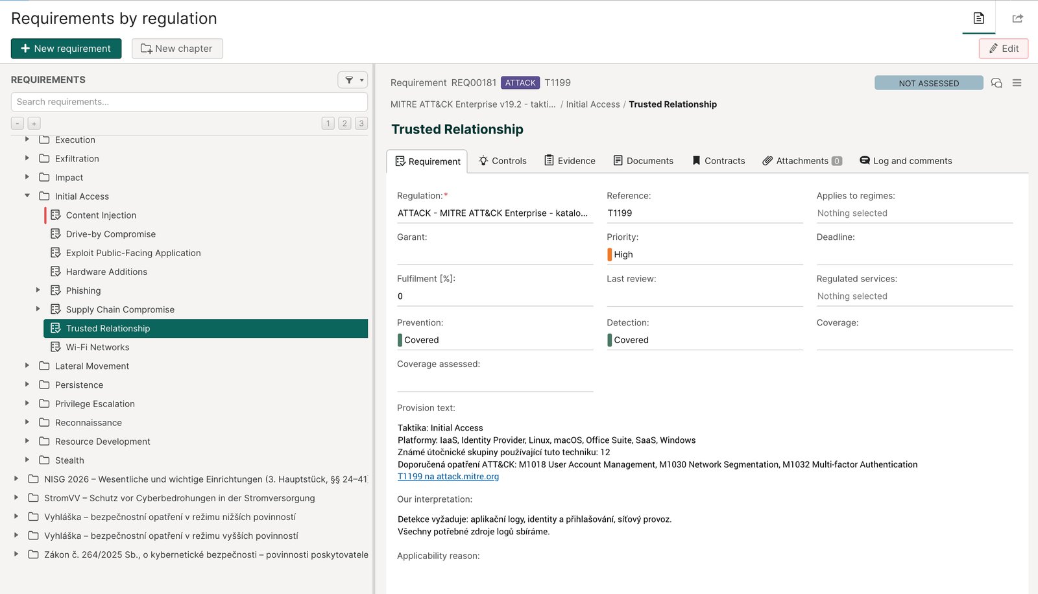Viewport: 1038px width, 594px height.
Task: Select the Wi-Fi Networks requirement
Action: (97, 347)
